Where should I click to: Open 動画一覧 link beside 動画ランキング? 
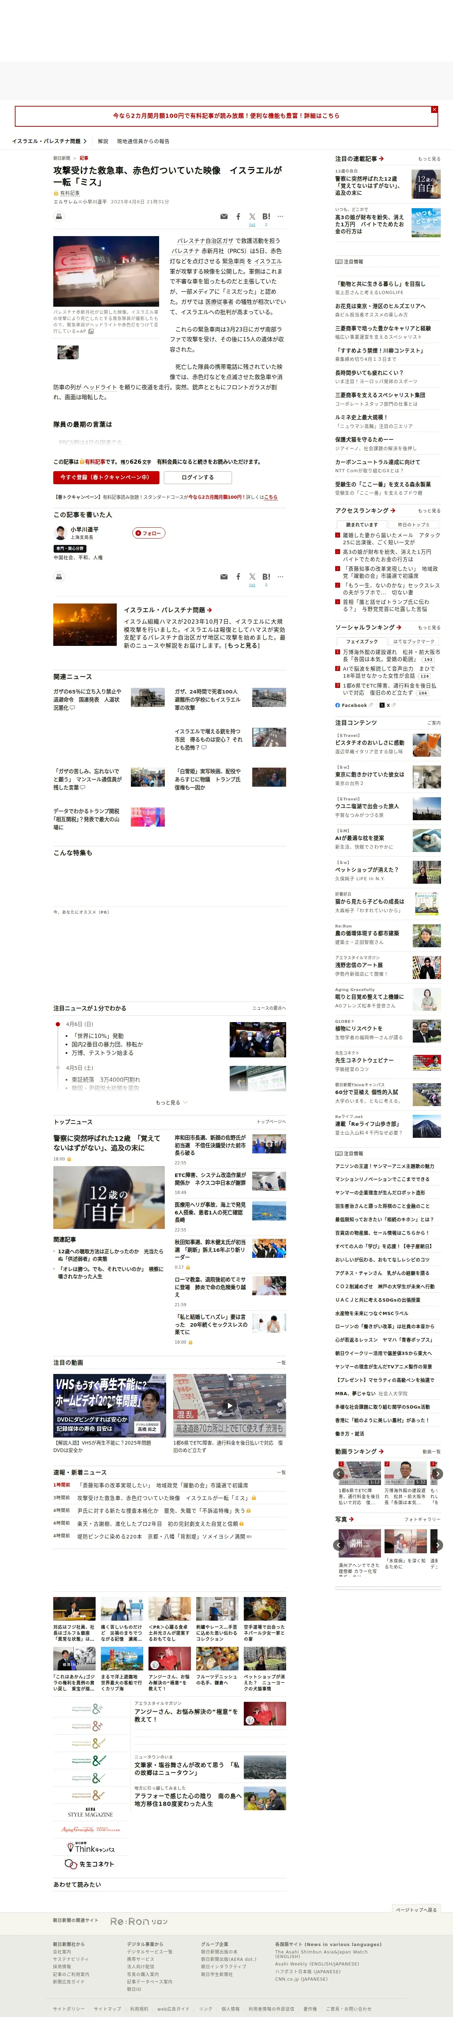[x=431, y=1452]
